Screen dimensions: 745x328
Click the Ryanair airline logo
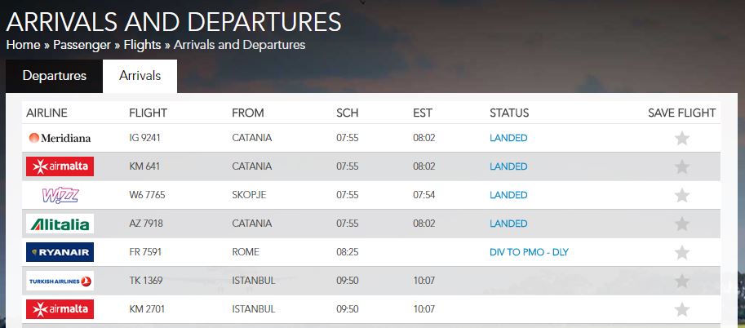[x=60, y=252]
